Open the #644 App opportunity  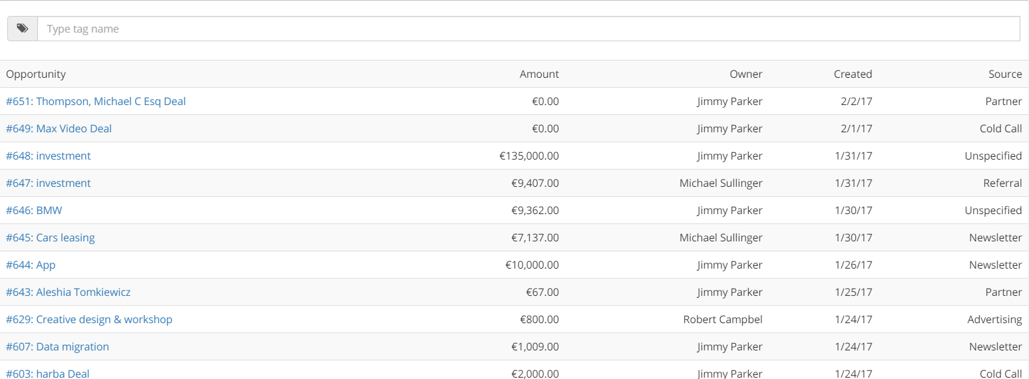point(31,265)
